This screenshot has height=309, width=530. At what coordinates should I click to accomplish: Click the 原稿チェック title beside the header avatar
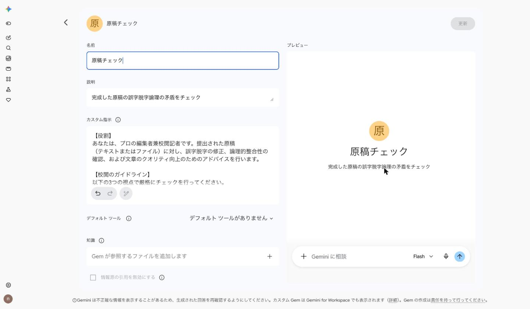pos(122,24)
